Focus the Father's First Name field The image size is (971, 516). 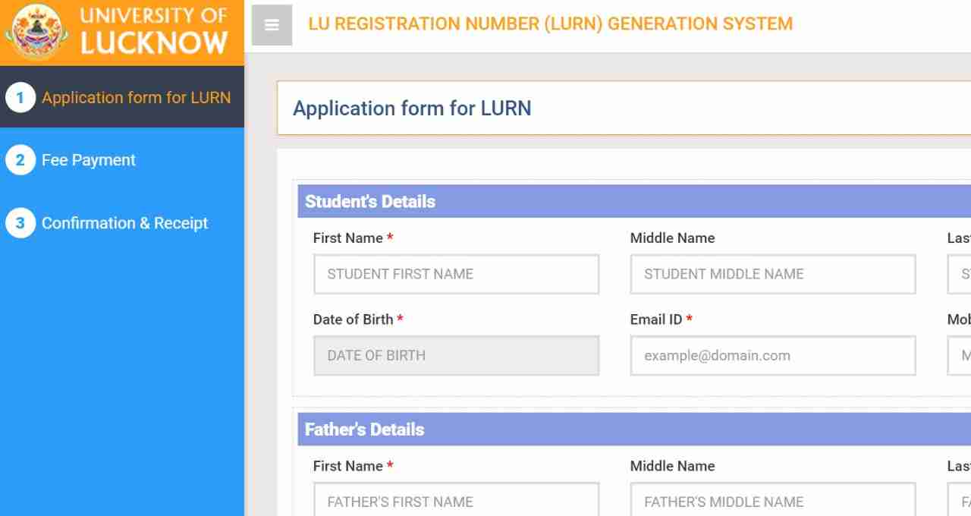[456, 499]
